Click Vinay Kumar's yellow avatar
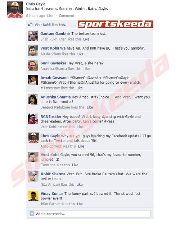Viewport: 180px width, 240px height. tap(33, 196)
